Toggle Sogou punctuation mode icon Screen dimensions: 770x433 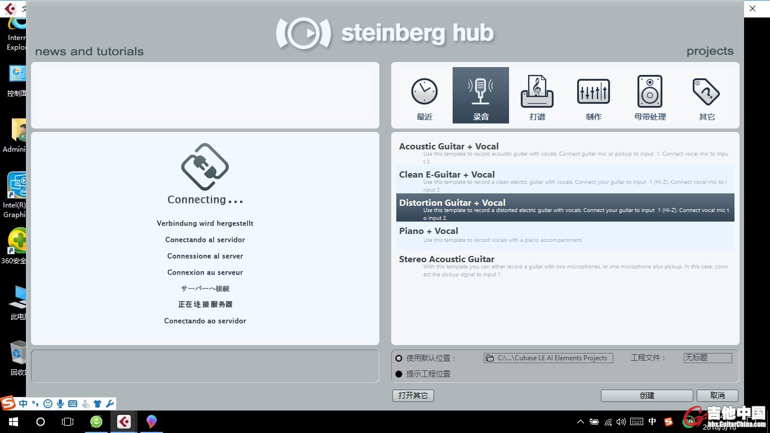point(35,404)
